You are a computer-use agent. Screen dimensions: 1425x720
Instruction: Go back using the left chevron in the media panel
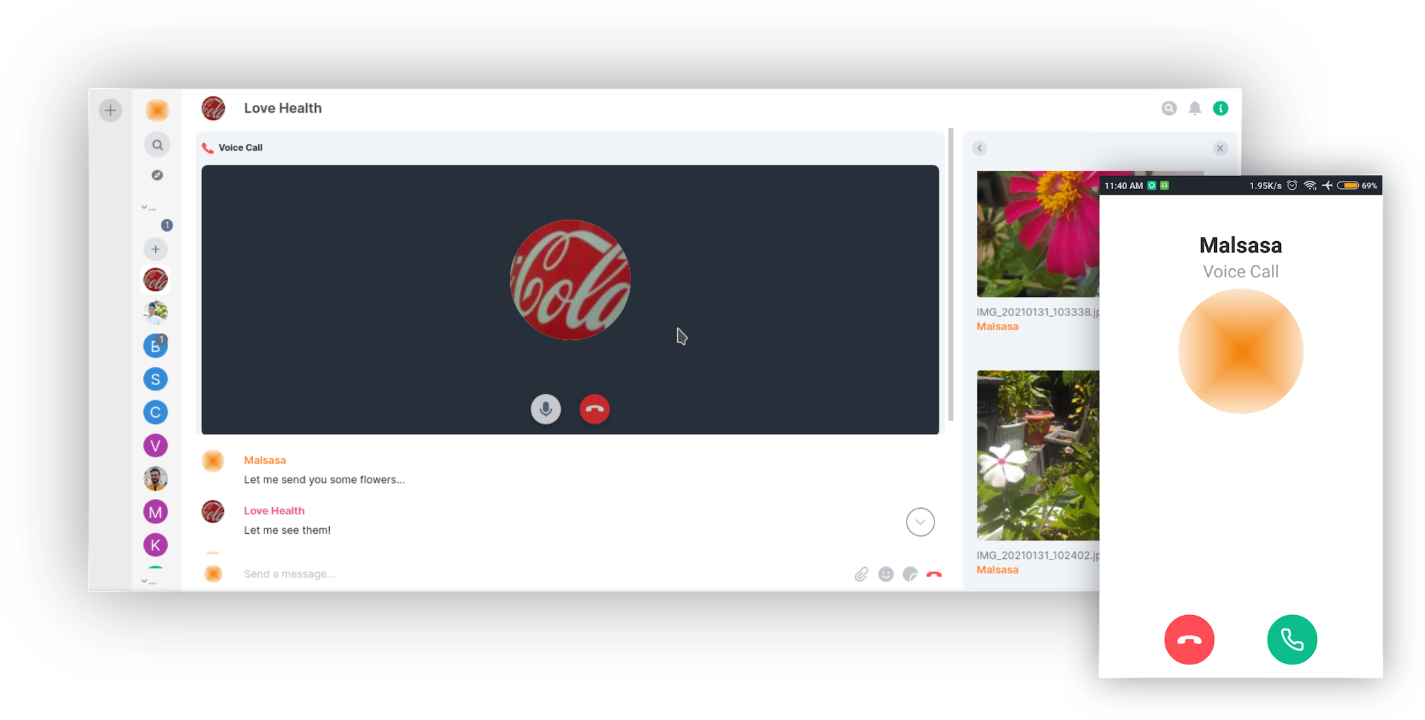pyautogui.click(x=980, y=148)
